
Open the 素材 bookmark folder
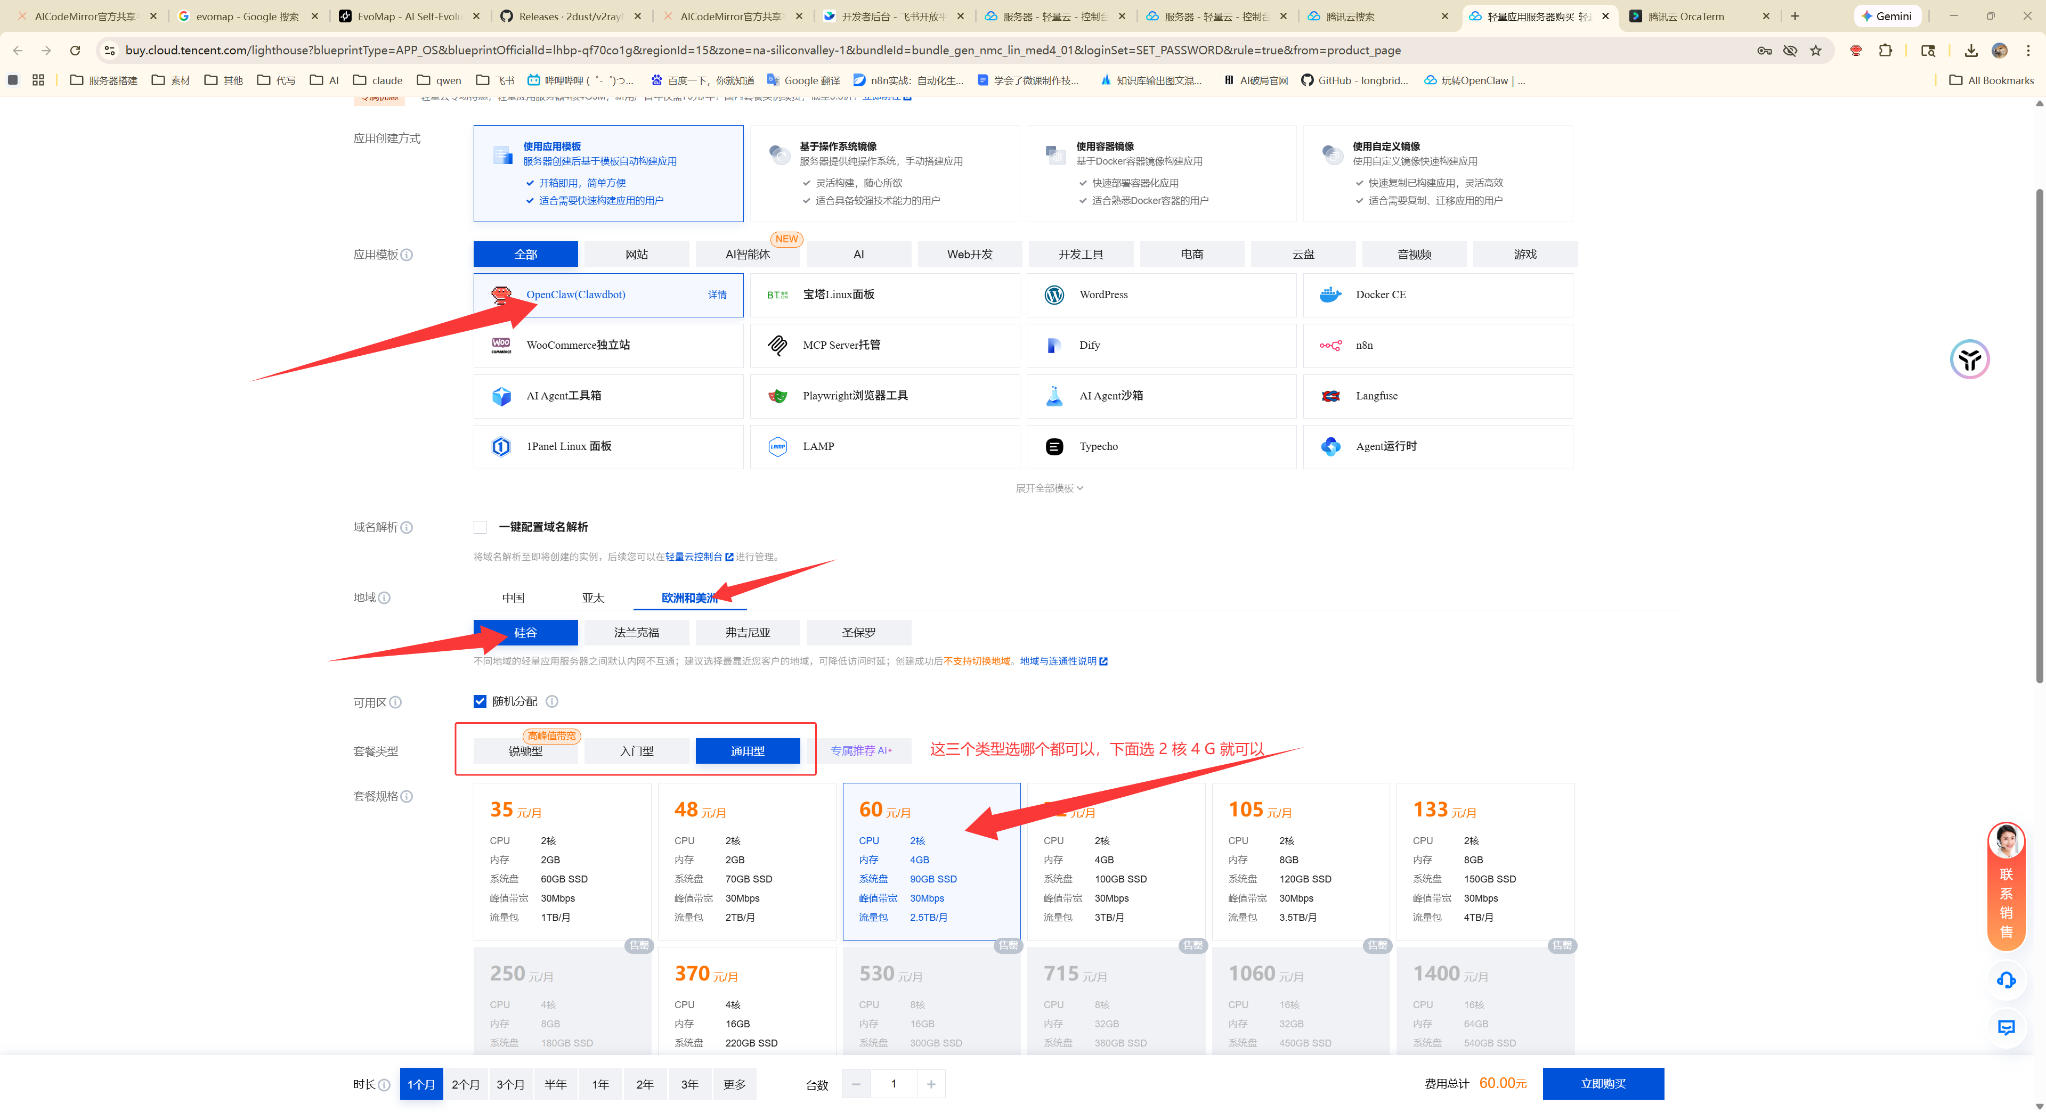click(170, 80)
